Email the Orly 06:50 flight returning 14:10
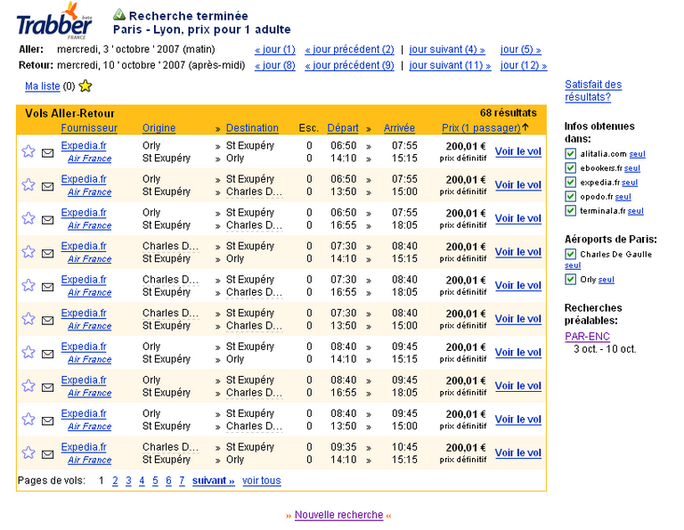 [x=47, y=153]
